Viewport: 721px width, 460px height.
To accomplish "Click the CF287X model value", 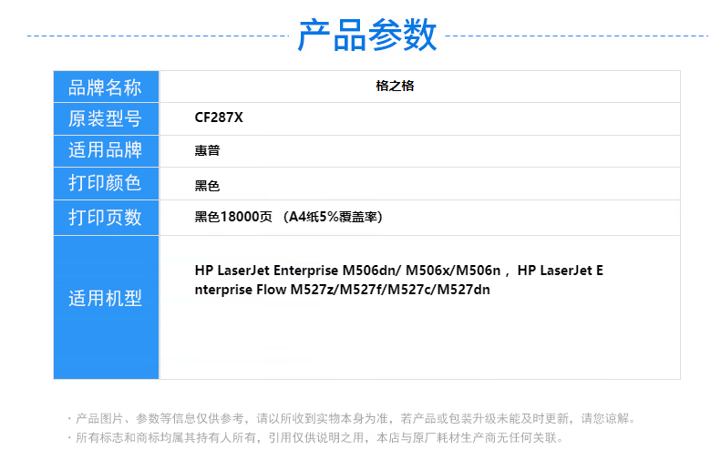I will coord(219,118).
